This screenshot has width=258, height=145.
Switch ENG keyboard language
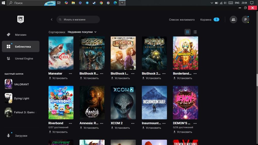tap(237, 3)
